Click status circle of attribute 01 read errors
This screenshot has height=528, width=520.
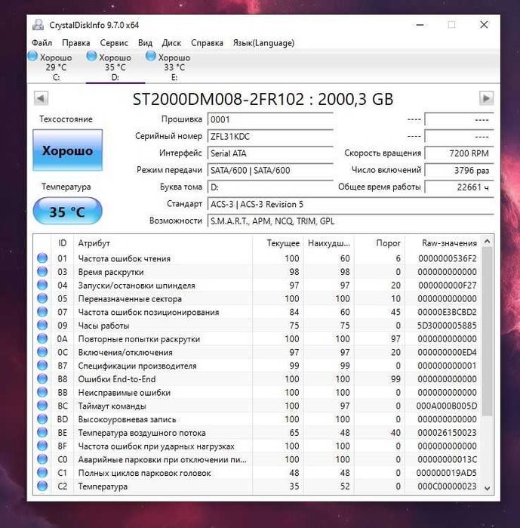[42, 258]
